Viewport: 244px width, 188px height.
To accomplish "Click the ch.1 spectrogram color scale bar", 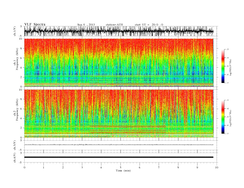I will [223, 66].
